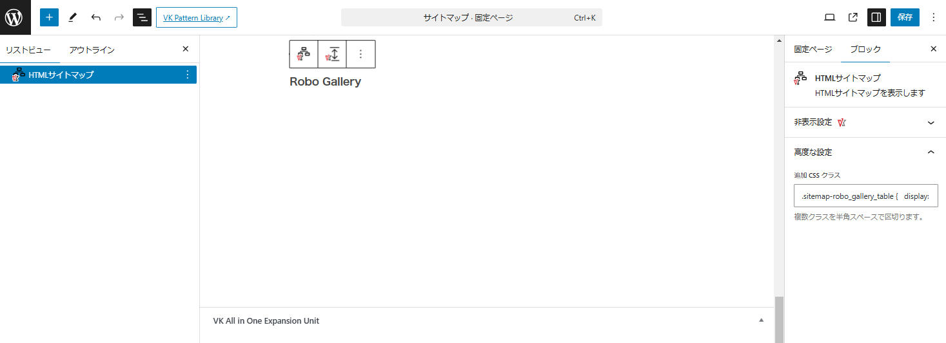Open VK Pattern Library link
The image size is (946, 343).
(197, 17)
